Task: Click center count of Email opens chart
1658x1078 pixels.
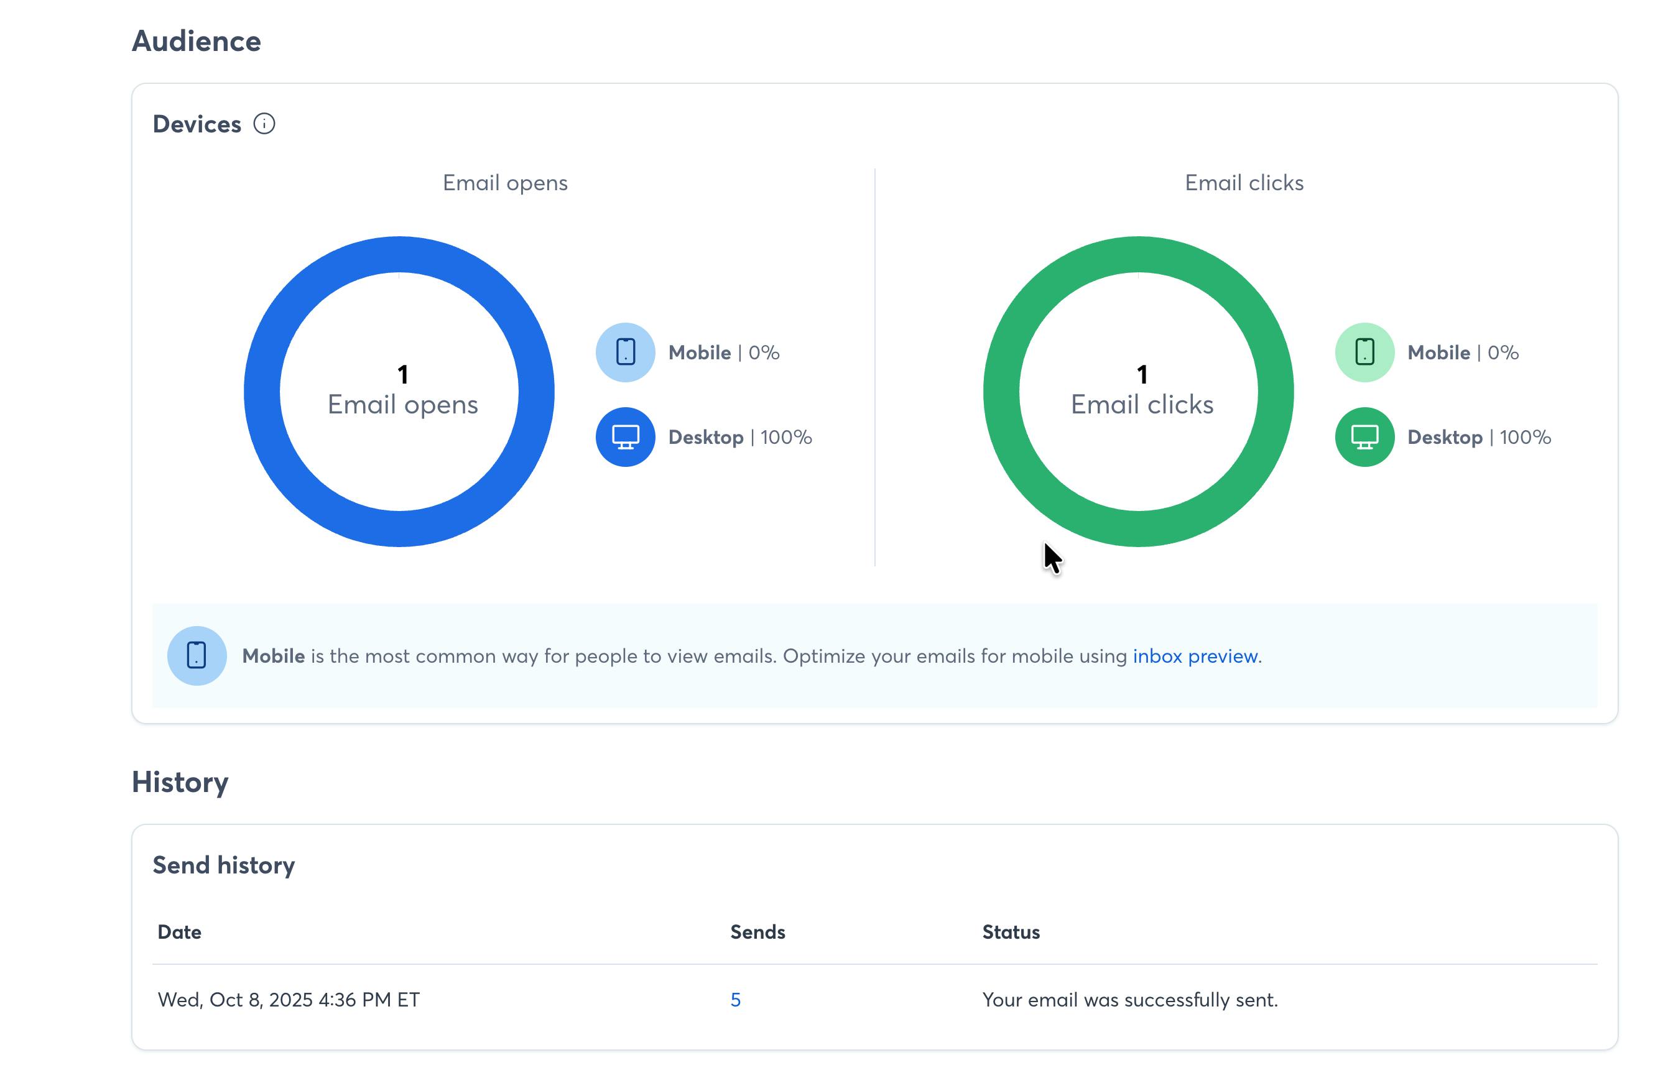Action: pos(402,375)
